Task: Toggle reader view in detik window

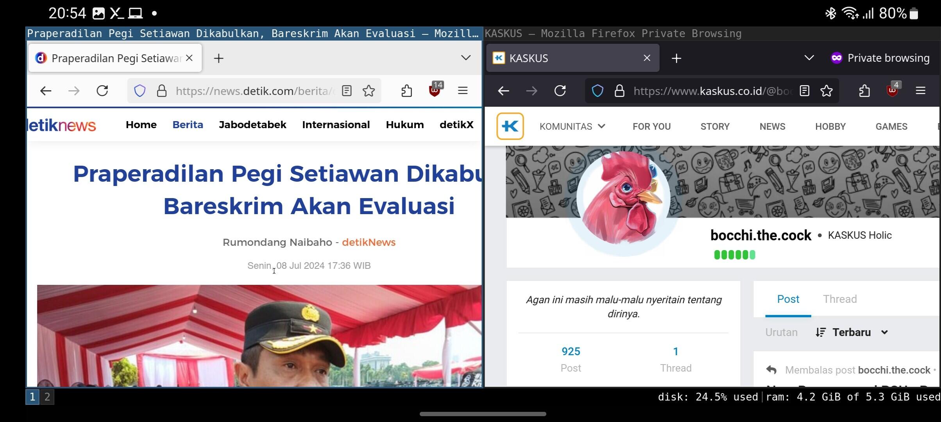Action: (347, 91)
